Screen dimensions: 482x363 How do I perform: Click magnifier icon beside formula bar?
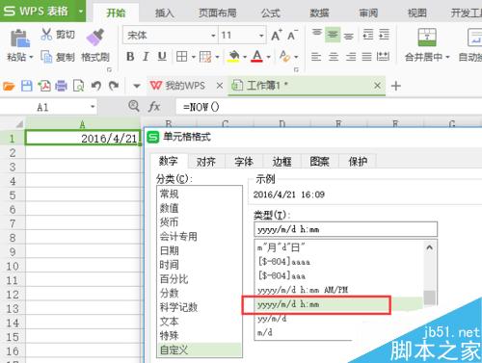(134, 106)
